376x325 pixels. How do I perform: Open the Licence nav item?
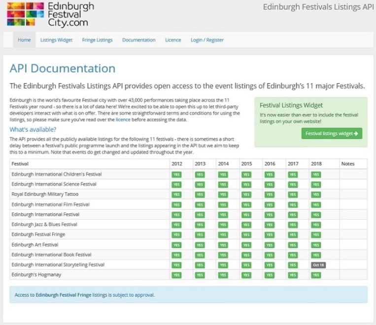point(173,40)
